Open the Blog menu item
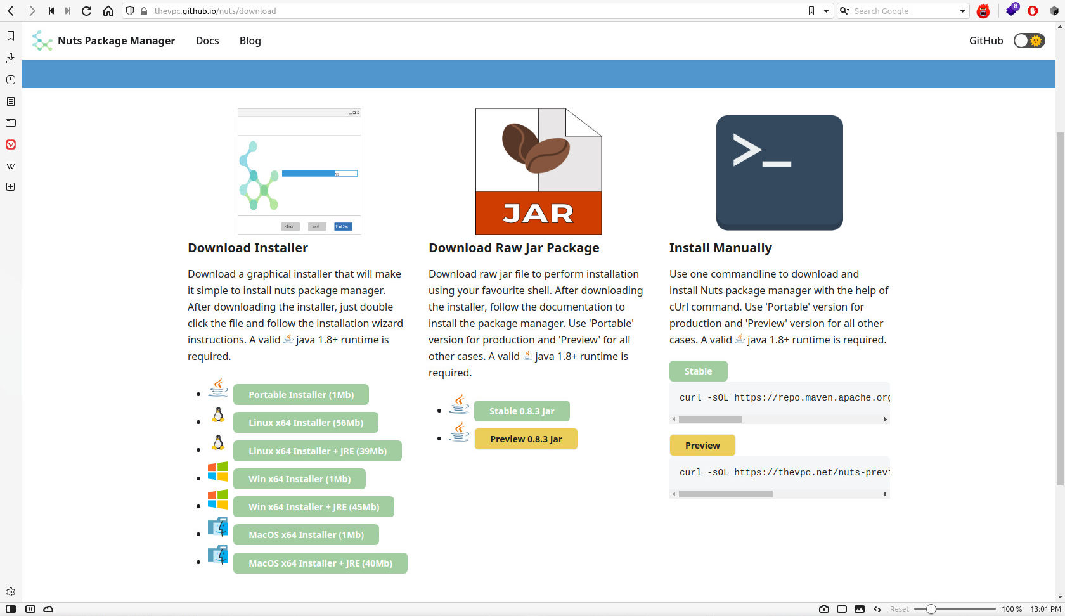 pos(250,41)
